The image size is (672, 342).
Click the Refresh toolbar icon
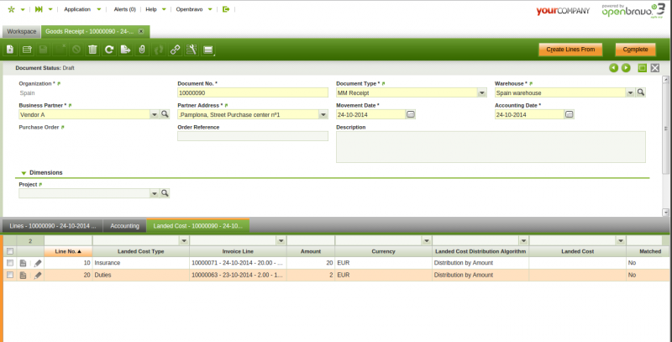[x=108, y=50]
